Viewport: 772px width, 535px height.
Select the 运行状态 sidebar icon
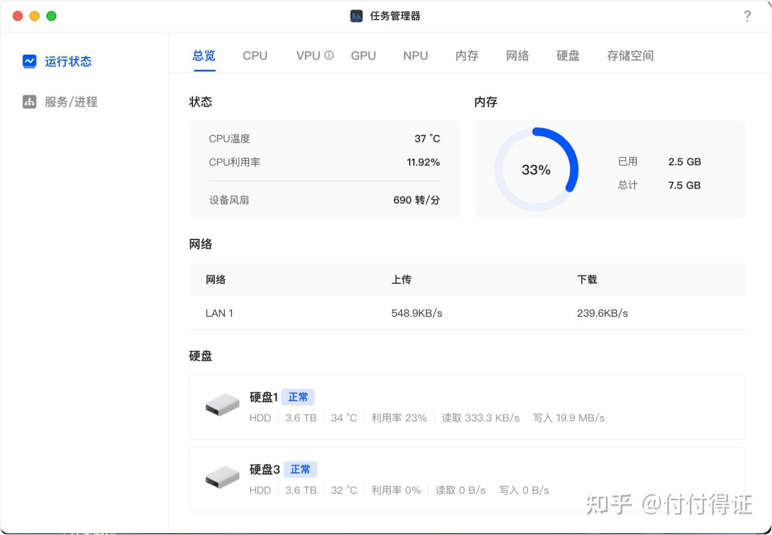click(x=29, y=61)
